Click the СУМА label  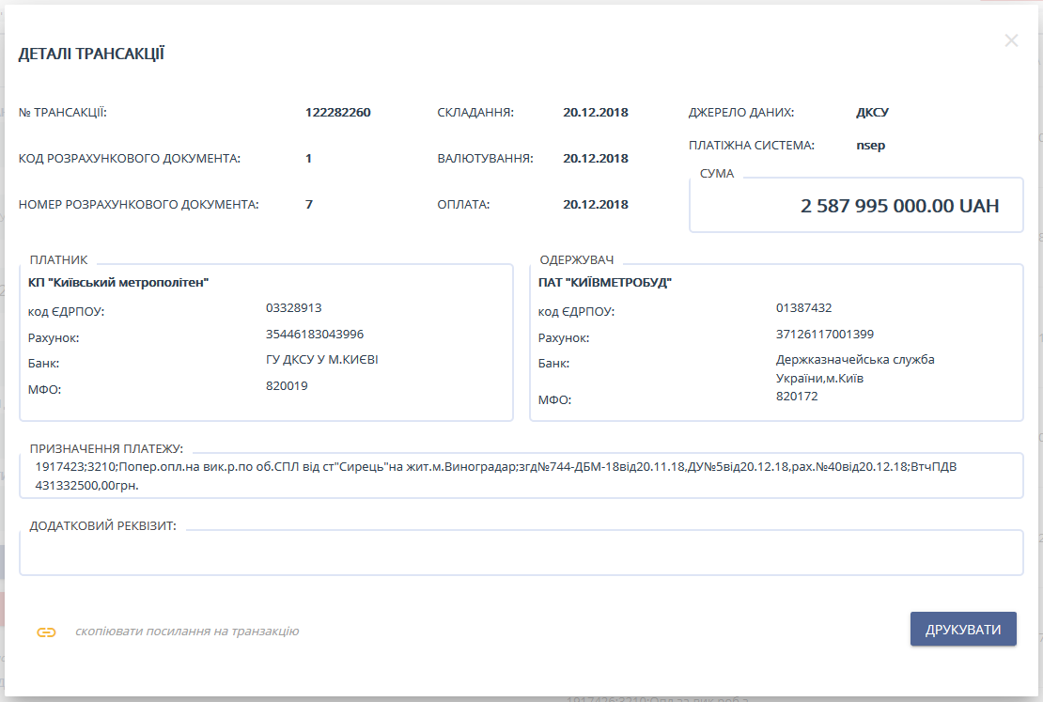pos(716,174)
